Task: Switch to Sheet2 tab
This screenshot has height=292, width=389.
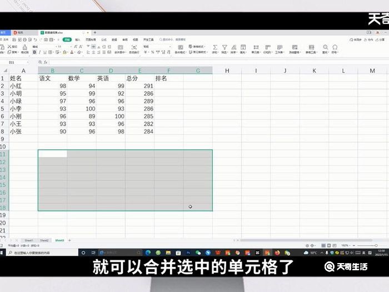Action: [44, 240]
